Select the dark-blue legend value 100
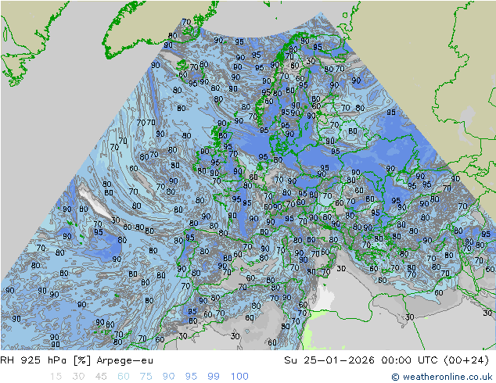Image resolution: width=496 pixels, height=383 pixels. coord(239,377)
